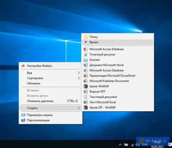Click the battery power tray icon
The image size is (172, 148).
(x=126, y=145)
